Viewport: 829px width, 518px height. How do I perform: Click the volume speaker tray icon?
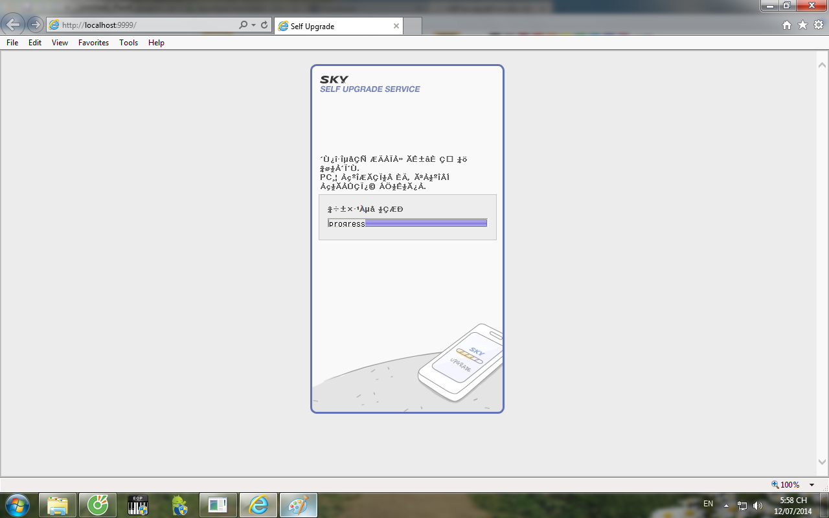(758, 505)
